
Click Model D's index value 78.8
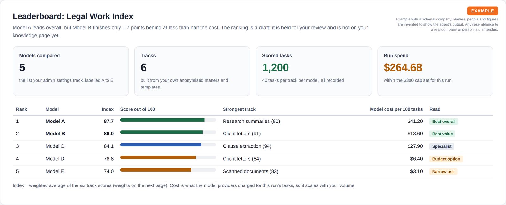(108, 159)
